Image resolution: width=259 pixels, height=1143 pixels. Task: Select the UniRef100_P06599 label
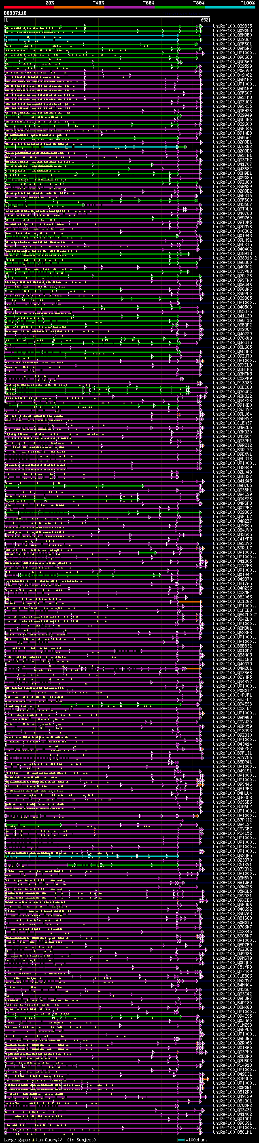pos(232,71)
